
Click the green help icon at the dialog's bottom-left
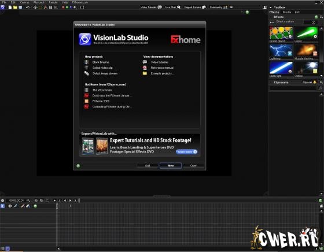click(78, 166)
